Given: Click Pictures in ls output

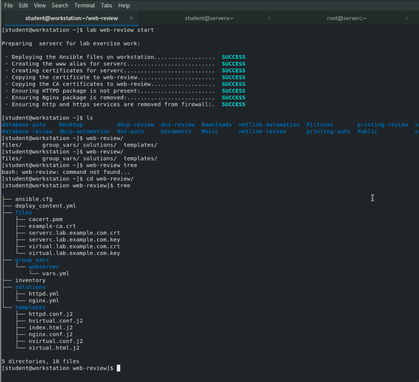Looking at the screenshot, I should tap(320, 124).
